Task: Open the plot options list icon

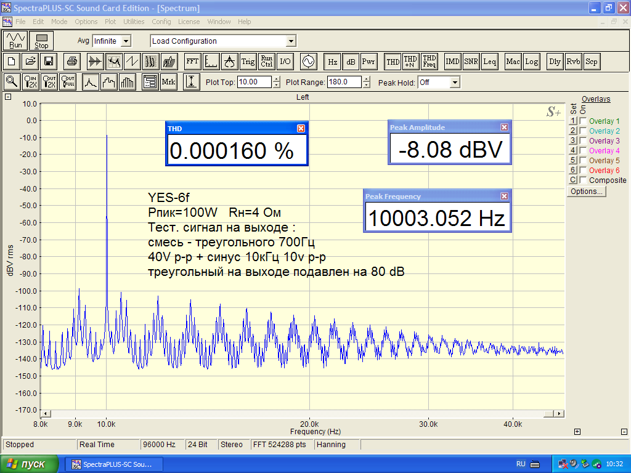Action: point(150,82)
